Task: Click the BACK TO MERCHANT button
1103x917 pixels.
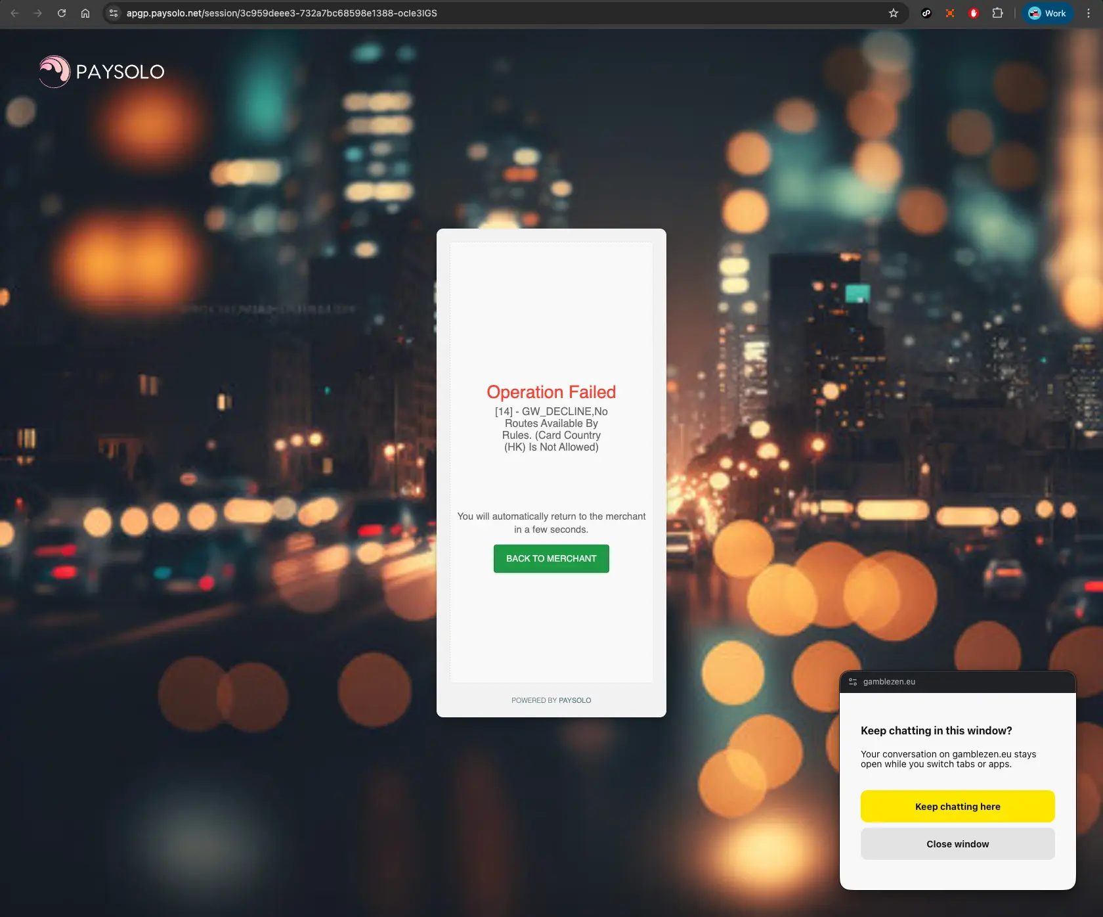Action: click(x=551, y=558)
